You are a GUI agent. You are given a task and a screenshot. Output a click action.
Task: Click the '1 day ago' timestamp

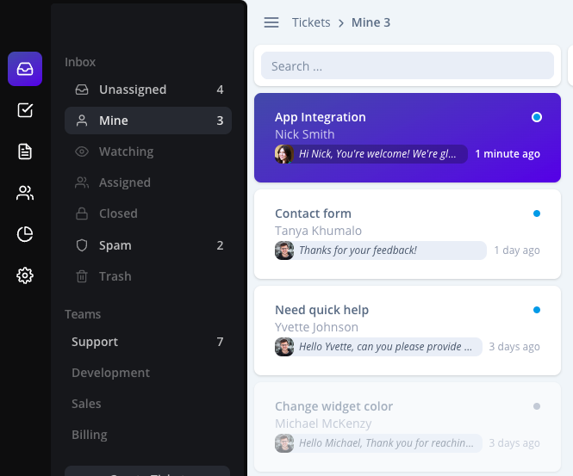click(x=517, y=250)
